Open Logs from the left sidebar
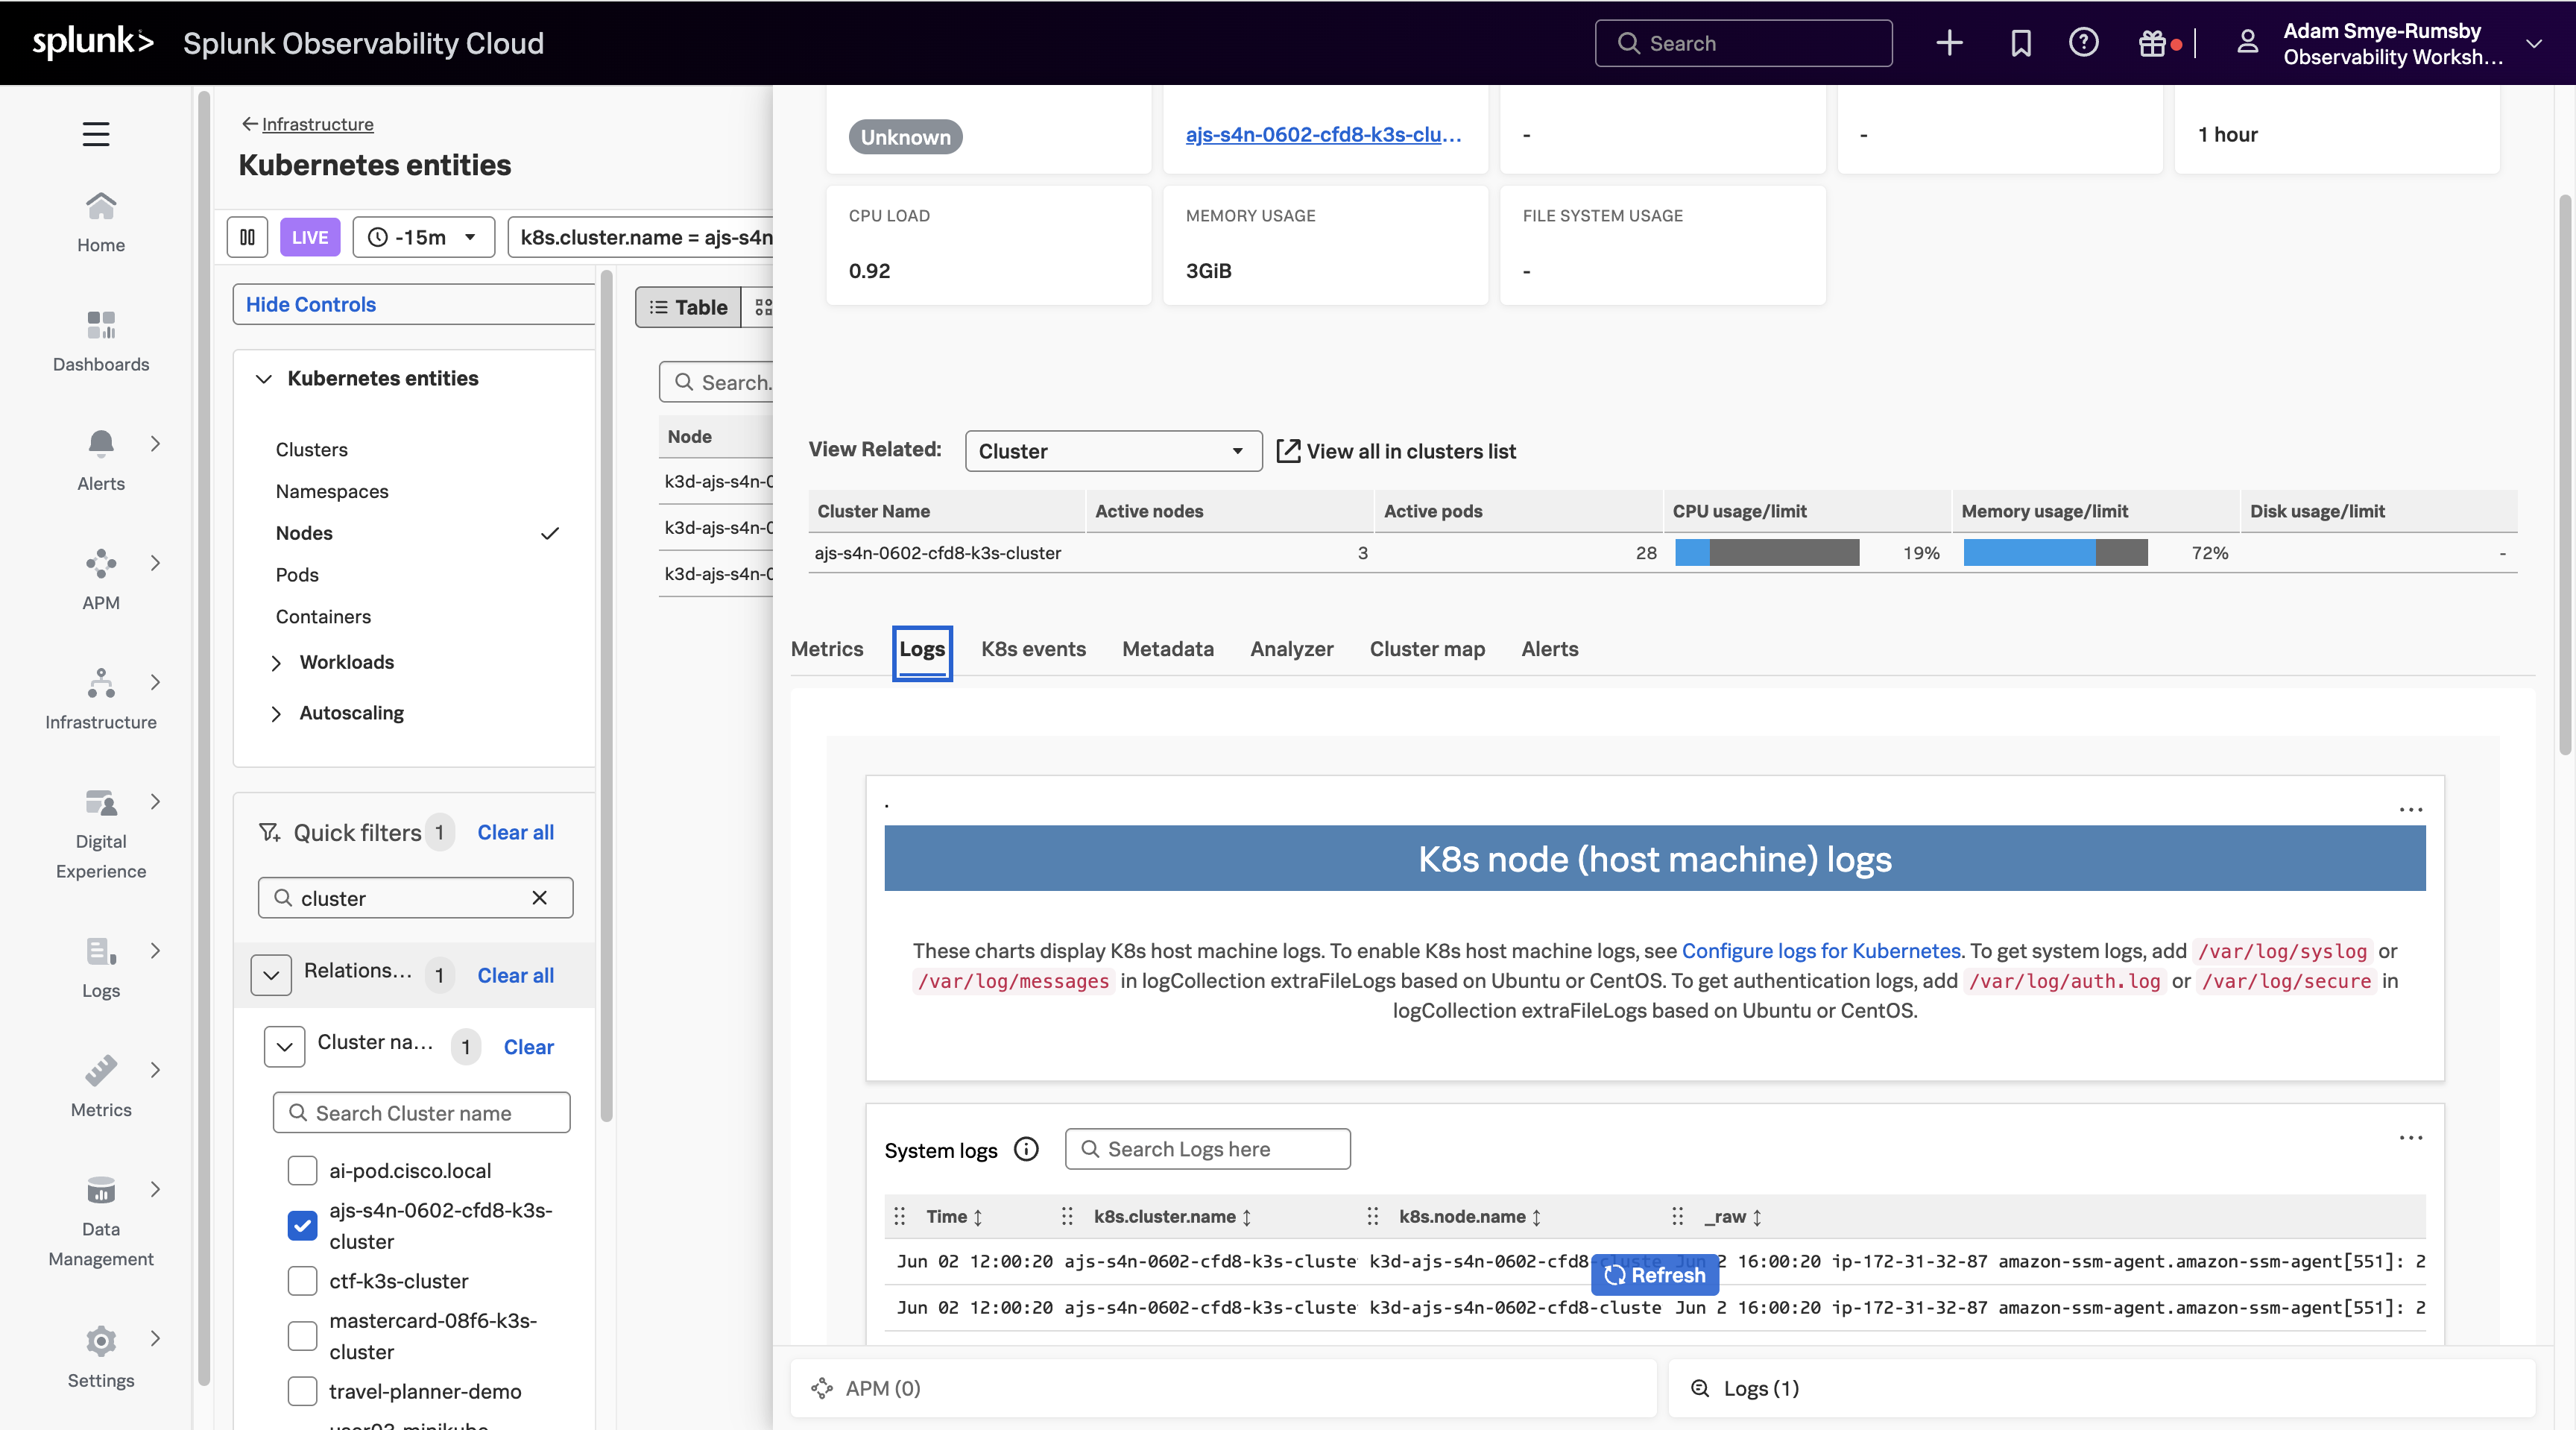This screenshot has height=1430, width=2576. point(101,968)
